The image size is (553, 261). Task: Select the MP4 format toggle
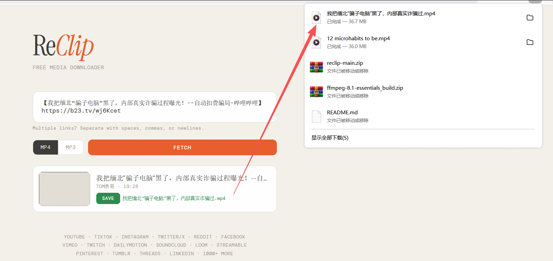tap(45, 147)
